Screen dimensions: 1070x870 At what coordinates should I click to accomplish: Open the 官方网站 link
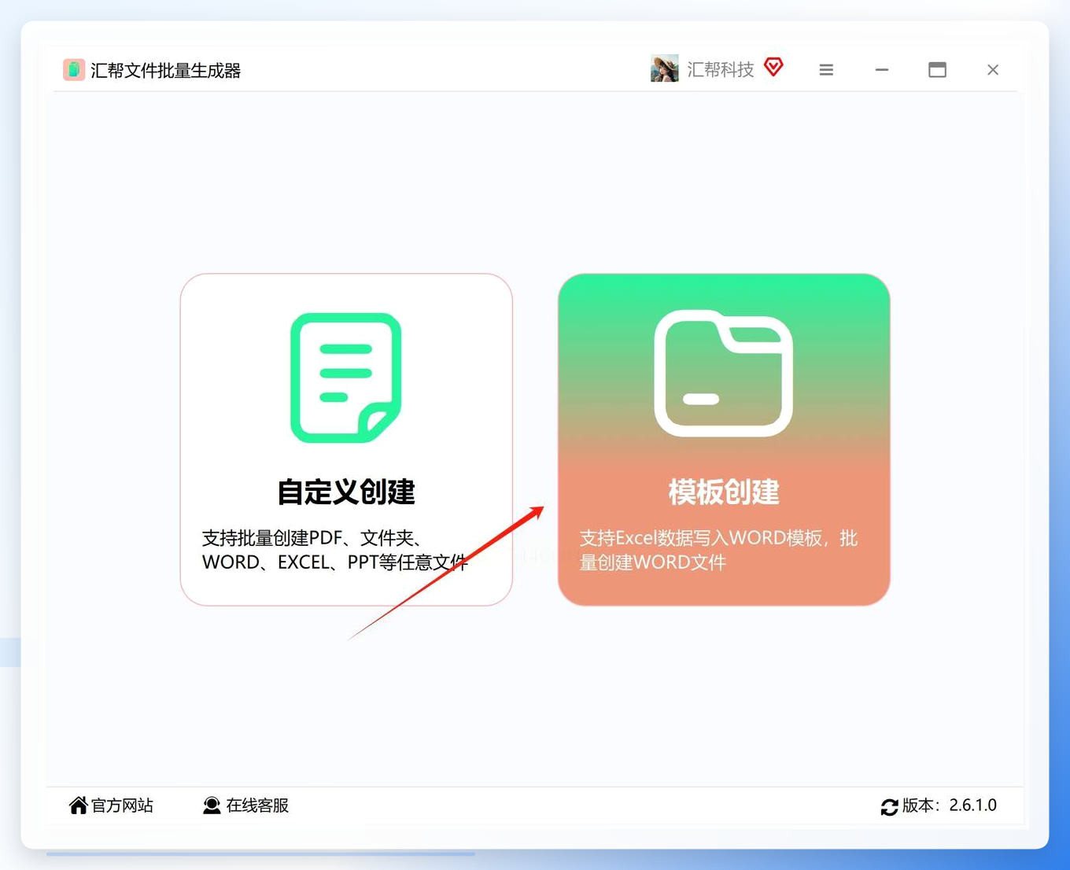pos(122,805)
